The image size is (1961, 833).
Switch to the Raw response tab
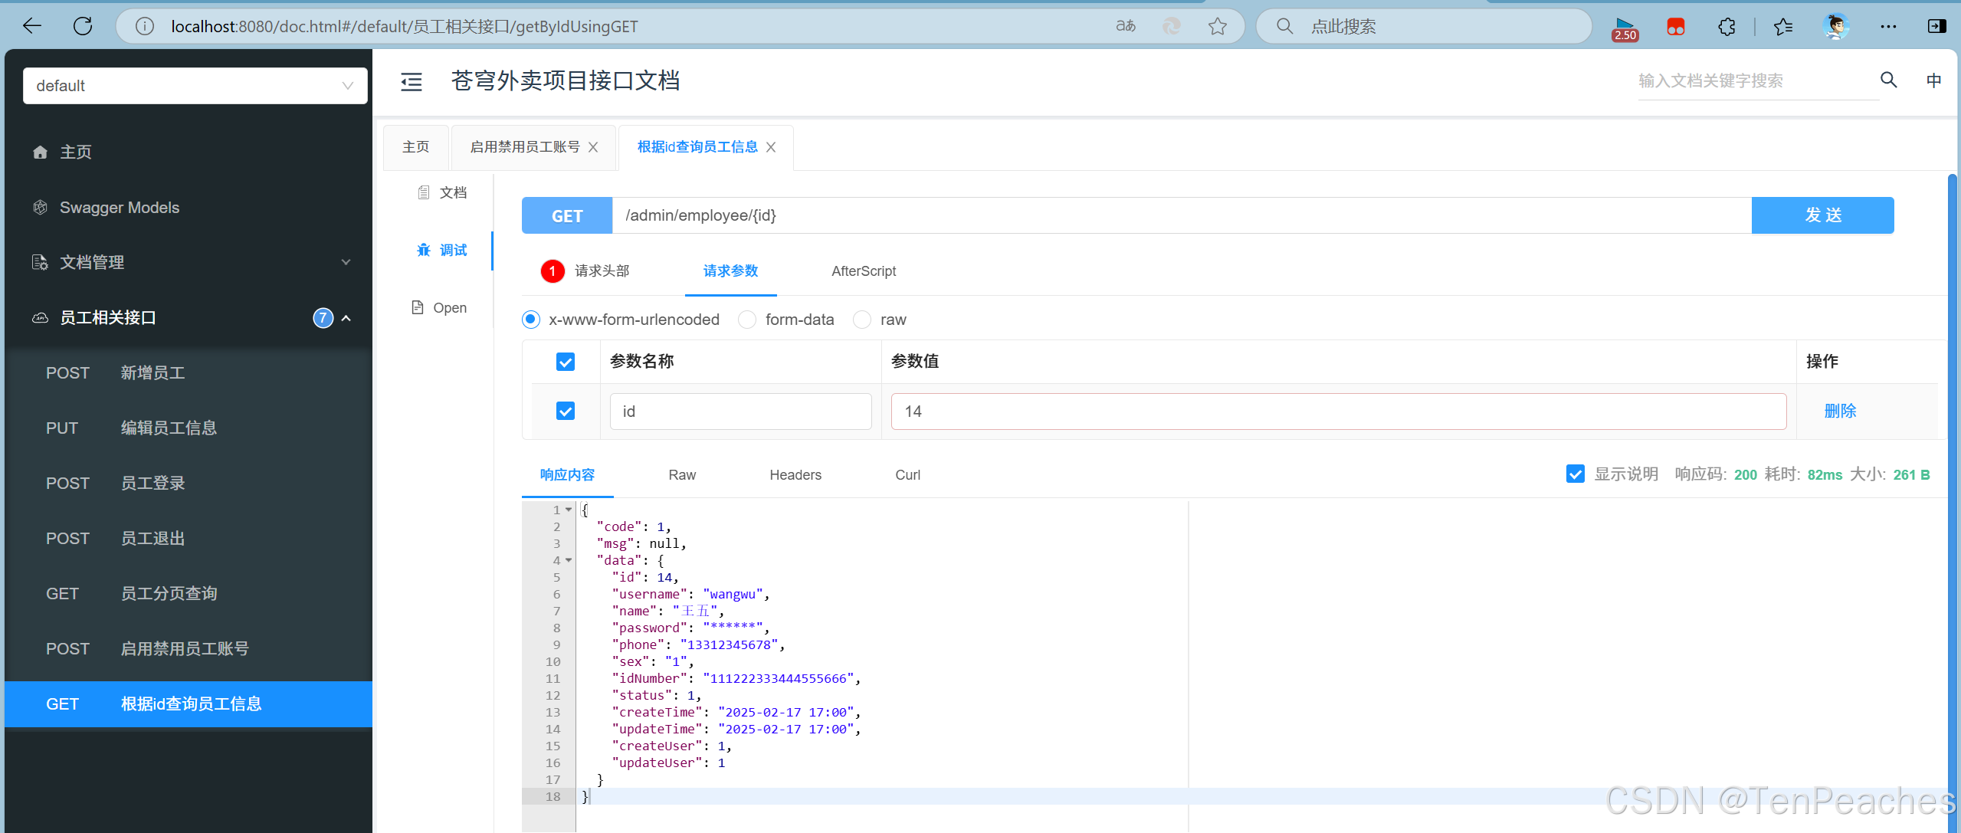pyautogui.click(x=680, y=474)
